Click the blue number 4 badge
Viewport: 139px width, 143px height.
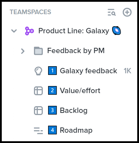pos(52,130)
